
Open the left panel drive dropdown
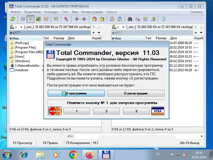coord(21,27)
